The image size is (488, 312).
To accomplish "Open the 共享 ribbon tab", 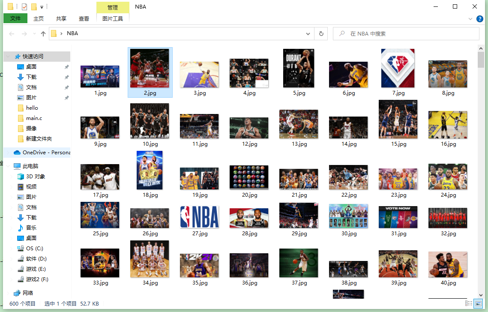I will click(x=61, y=19).
